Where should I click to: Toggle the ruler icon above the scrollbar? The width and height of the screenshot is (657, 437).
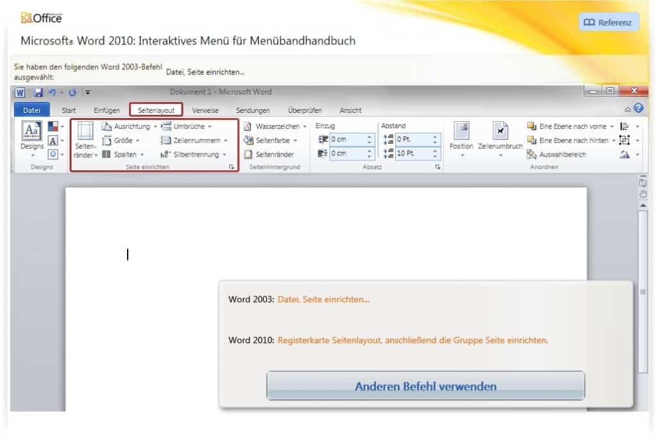tap(643, 183)
